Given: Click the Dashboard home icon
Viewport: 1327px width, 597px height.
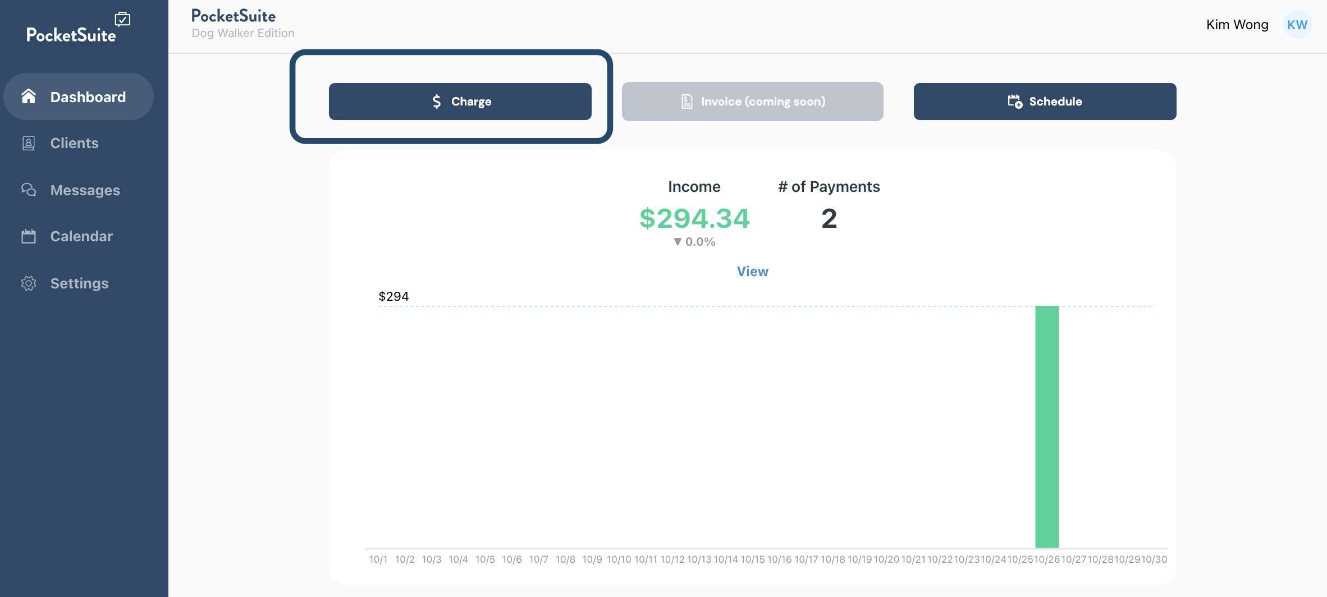Looking at the screenshot, I should tap(29, 97).
